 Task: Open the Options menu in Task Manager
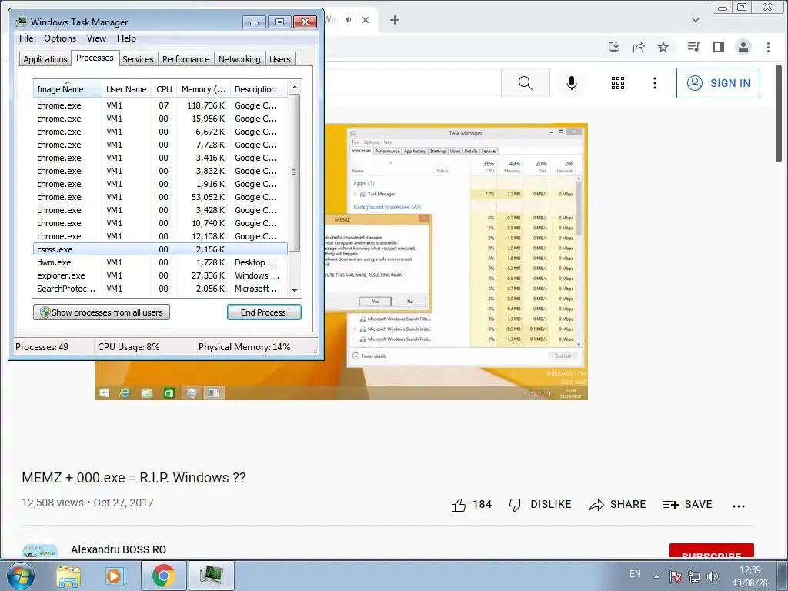pos(60,38)
